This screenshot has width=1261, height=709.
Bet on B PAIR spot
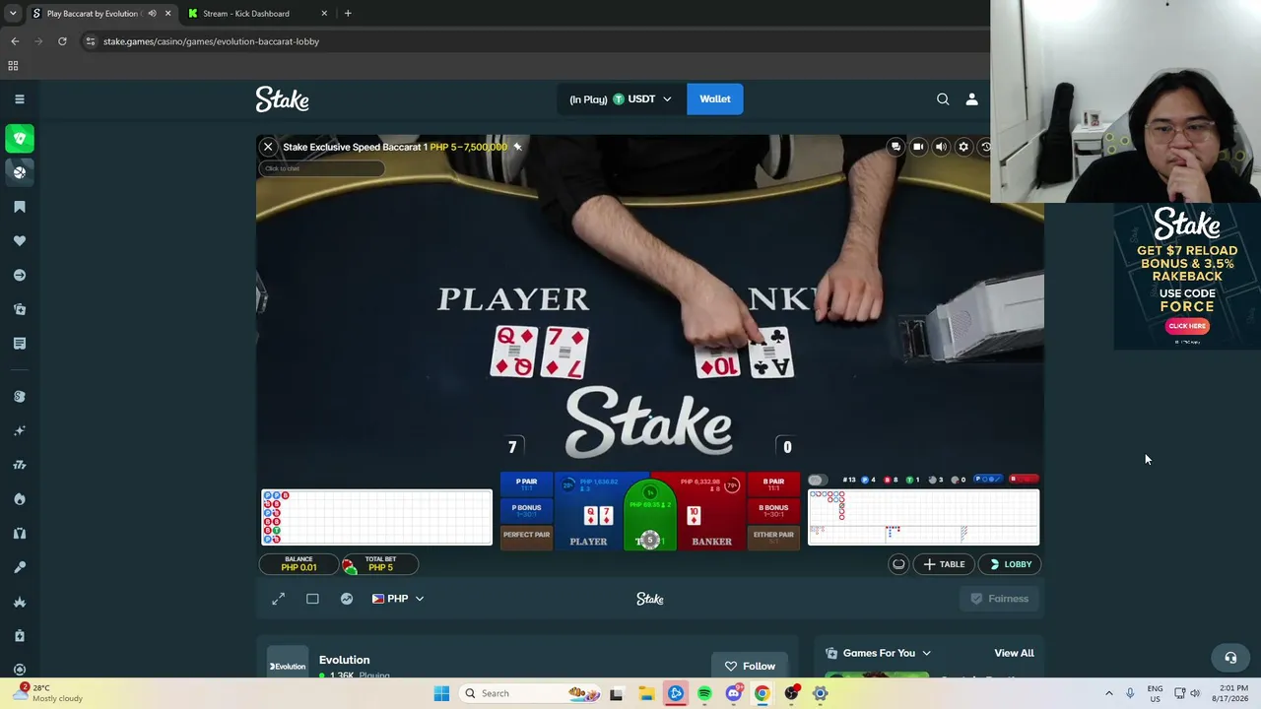coord(773,484)
